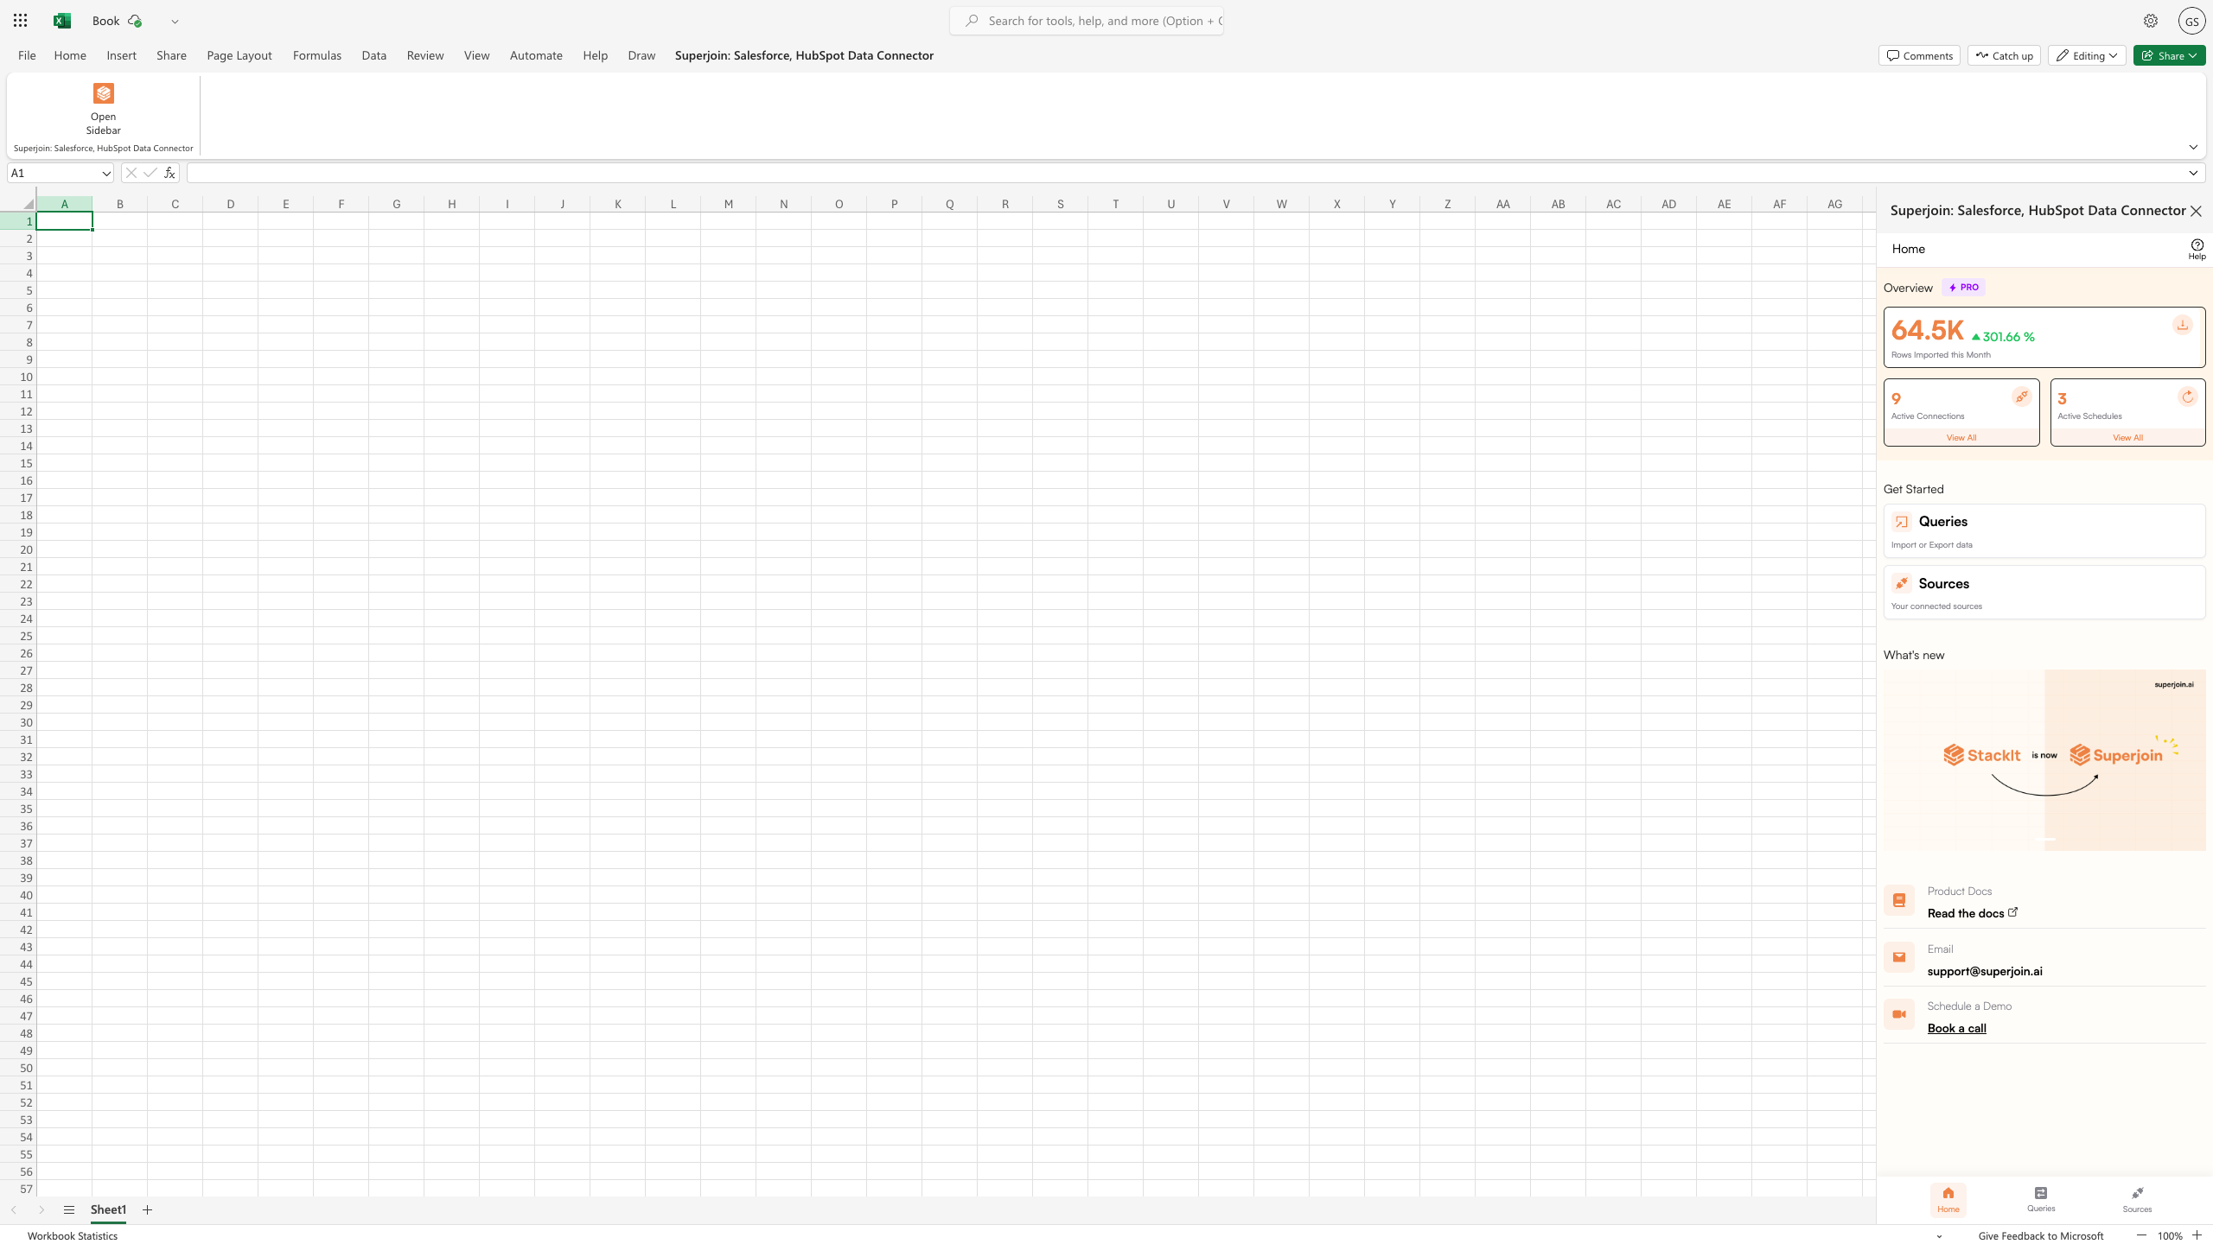Click the Active Connections plug icon
This screenshot has height=1244, width=2213.
coord(2021,397)
